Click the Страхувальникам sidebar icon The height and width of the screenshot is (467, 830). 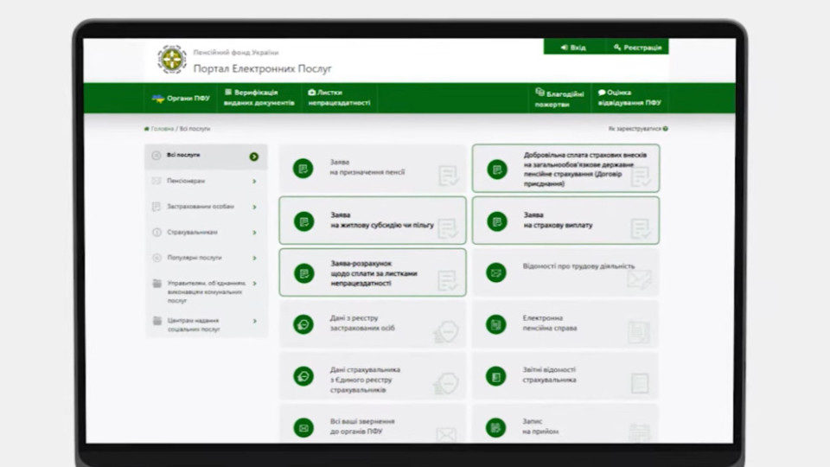pyautogui.click(x=156, y=233)
